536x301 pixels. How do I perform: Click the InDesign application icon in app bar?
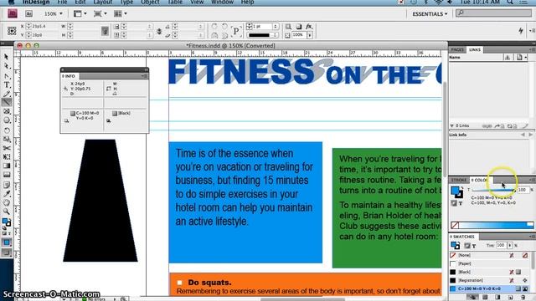[x=13, y=13]
